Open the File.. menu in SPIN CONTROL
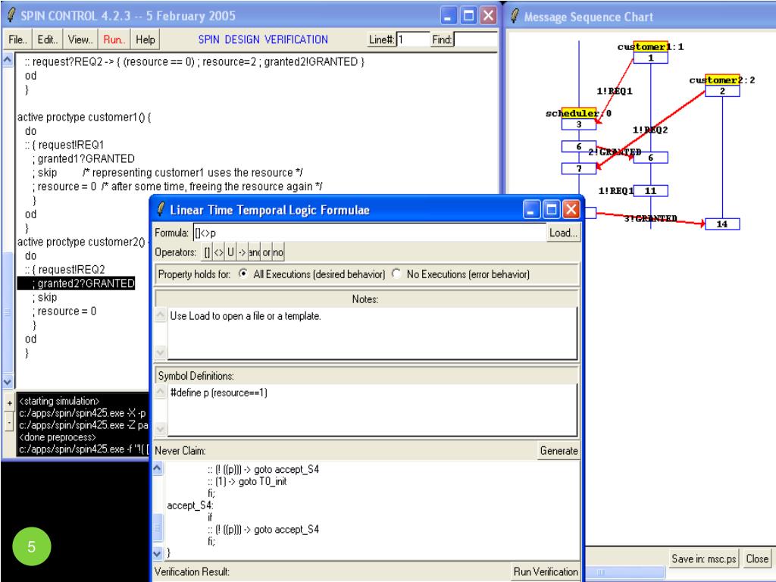The image size is (776, 582). (x=18, y=39)
